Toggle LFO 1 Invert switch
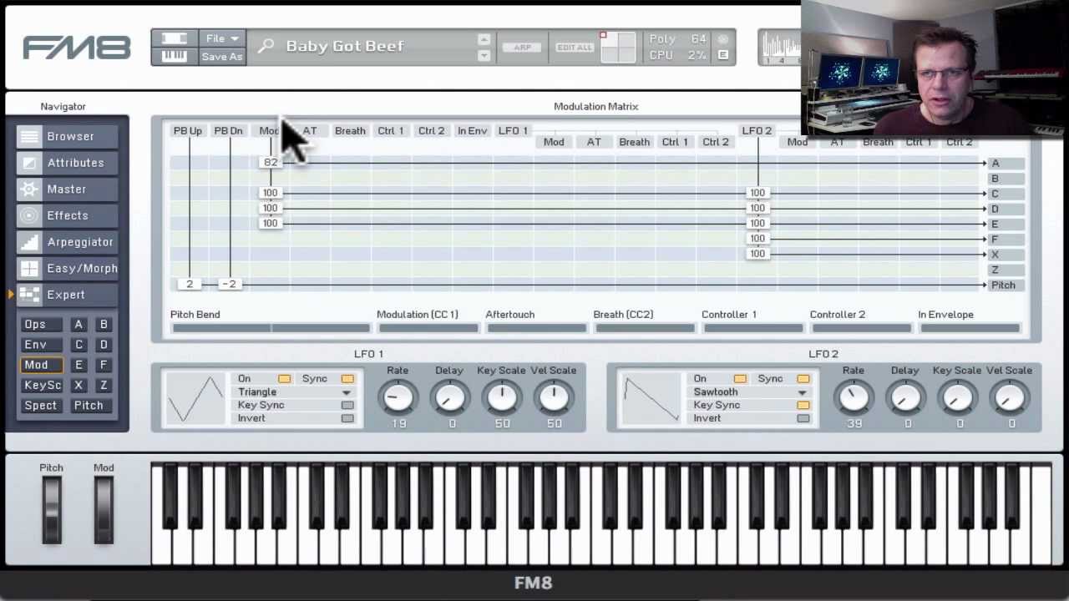Image resolution: width=1069 pixels, height=601 pixels. 347,418
